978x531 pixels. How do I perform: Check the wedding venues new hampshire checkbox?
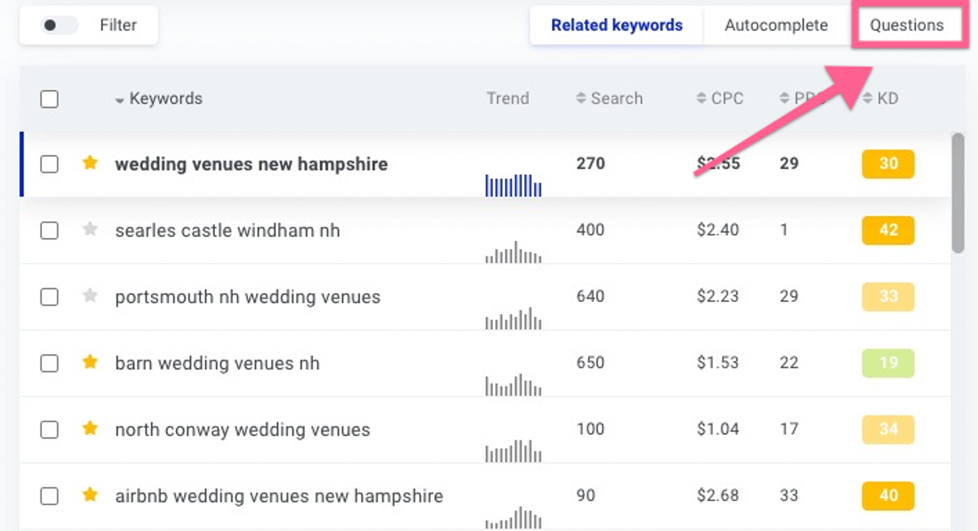pos(49,163)
